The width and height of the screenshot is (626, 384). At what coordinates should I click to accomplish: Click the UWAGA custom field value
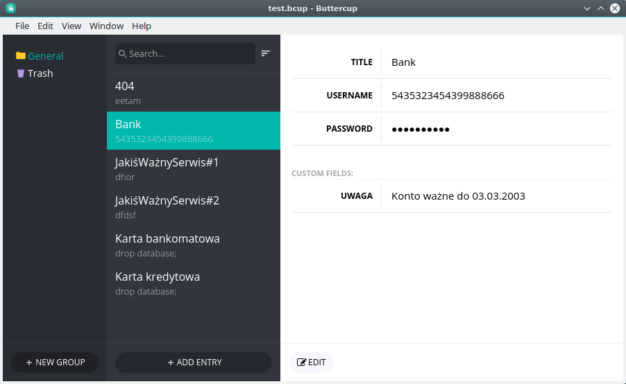pos(458,196)
